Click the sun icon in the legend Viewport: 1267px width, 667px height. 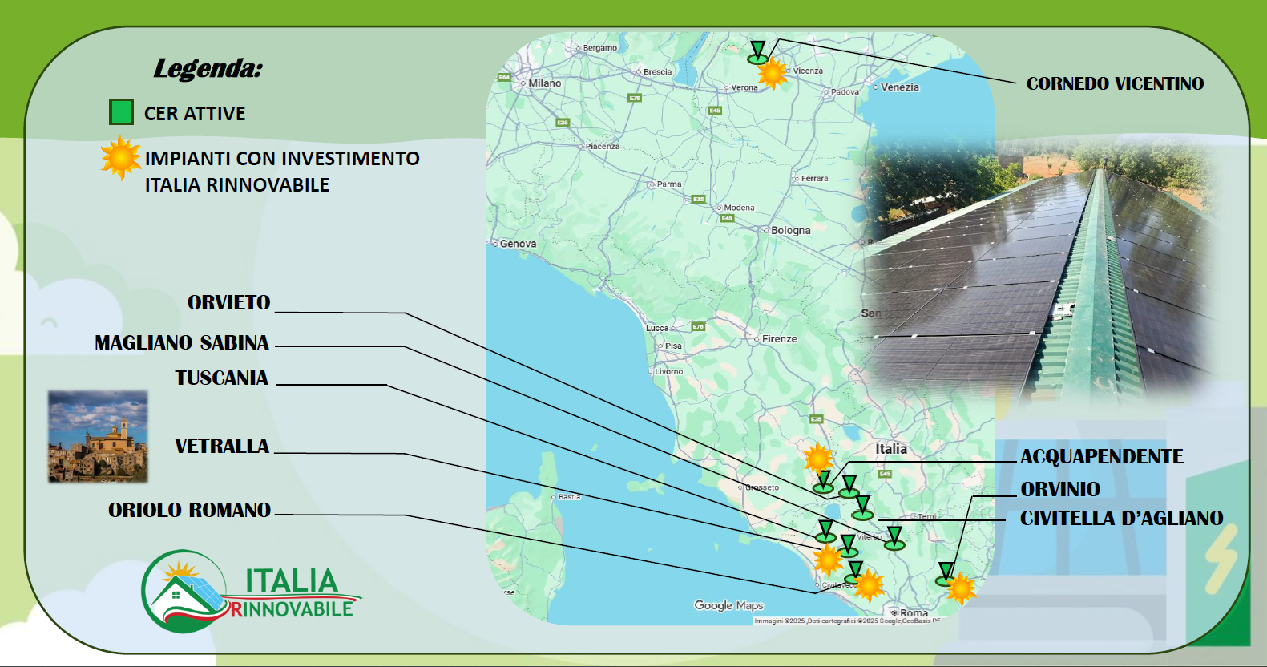(x=121, y=157)
